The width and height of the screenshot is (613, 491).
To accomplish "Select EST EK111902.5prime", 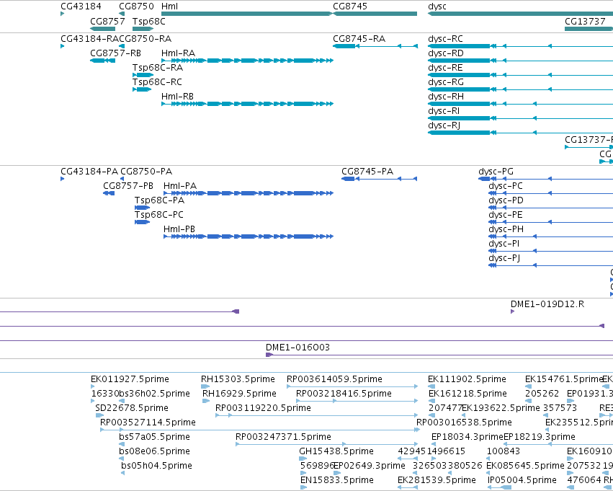I will coord(467,379).
